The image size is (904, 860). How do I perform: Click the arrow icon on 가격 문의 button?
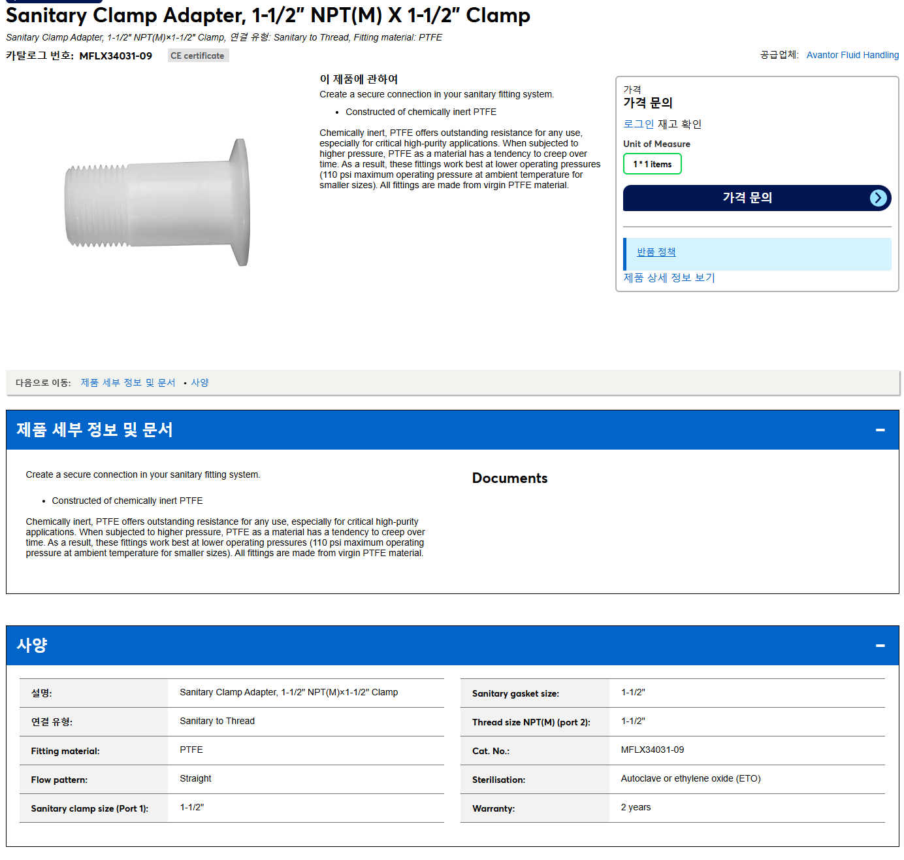pos(879,198)
